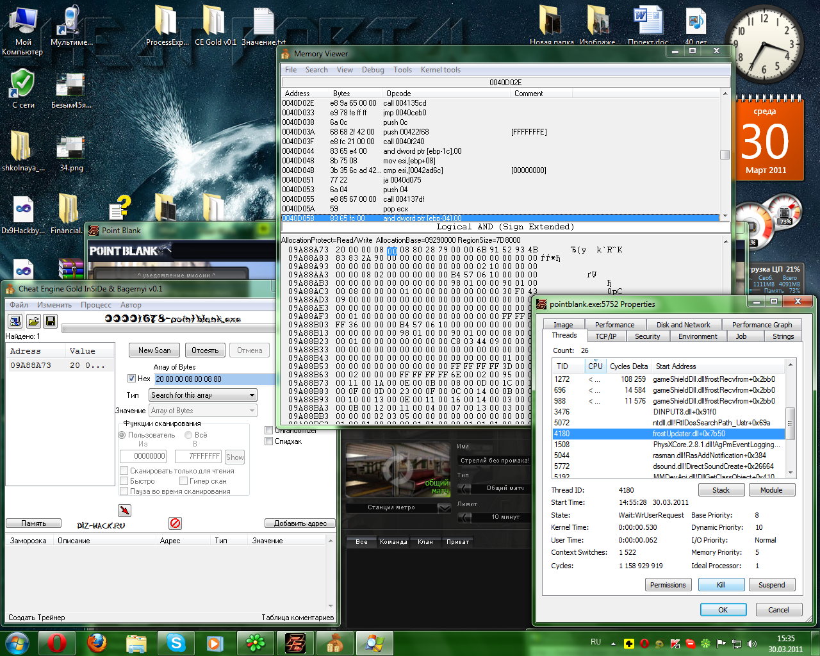Open the Файл menu in Cheat Engine
The image size is (820, 656).
(x=19, y=305)
